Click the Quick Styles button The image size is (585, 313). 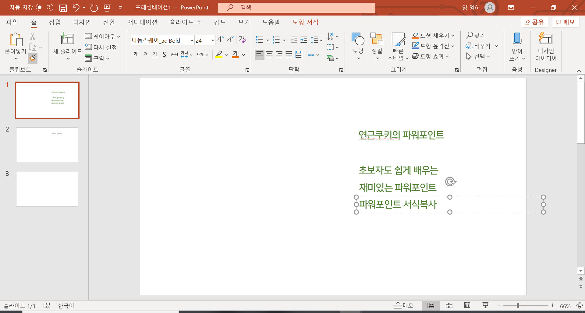[398, 46]
